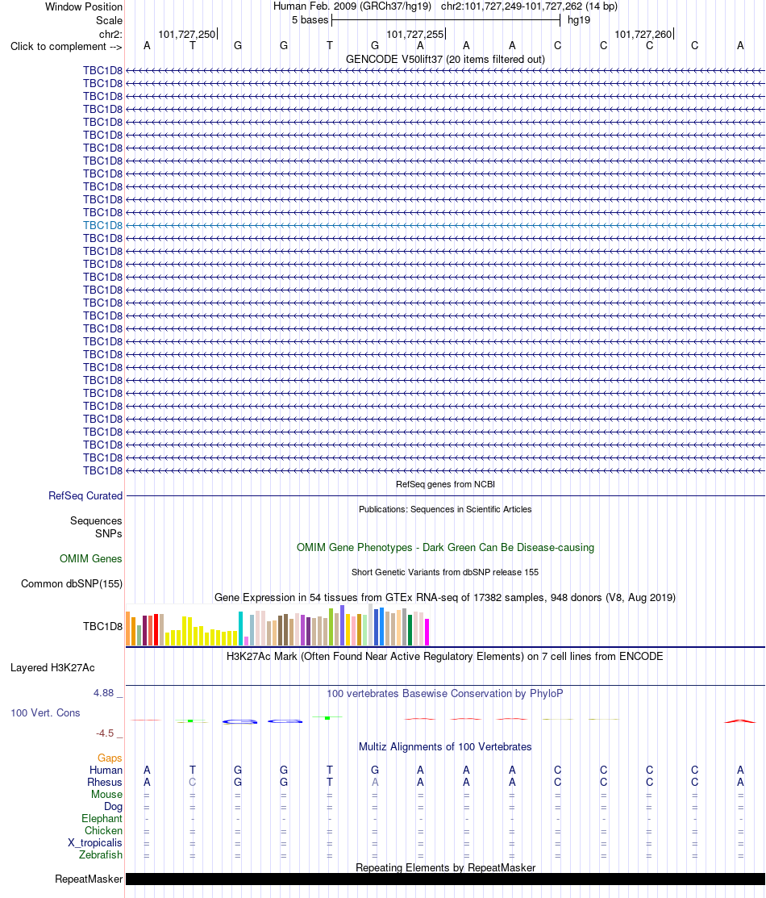The height and width of the screenshot is (898, 766).
Task: Click the Chicken species row label
Action: coord(103,830)
